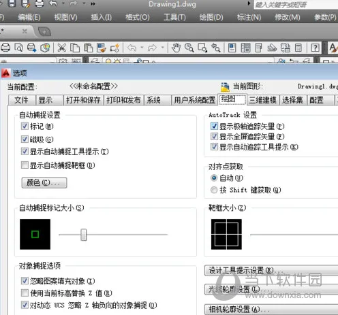Click the Undo arrow in the title bar
Screen dimensions: 338x315
(53, 3)
